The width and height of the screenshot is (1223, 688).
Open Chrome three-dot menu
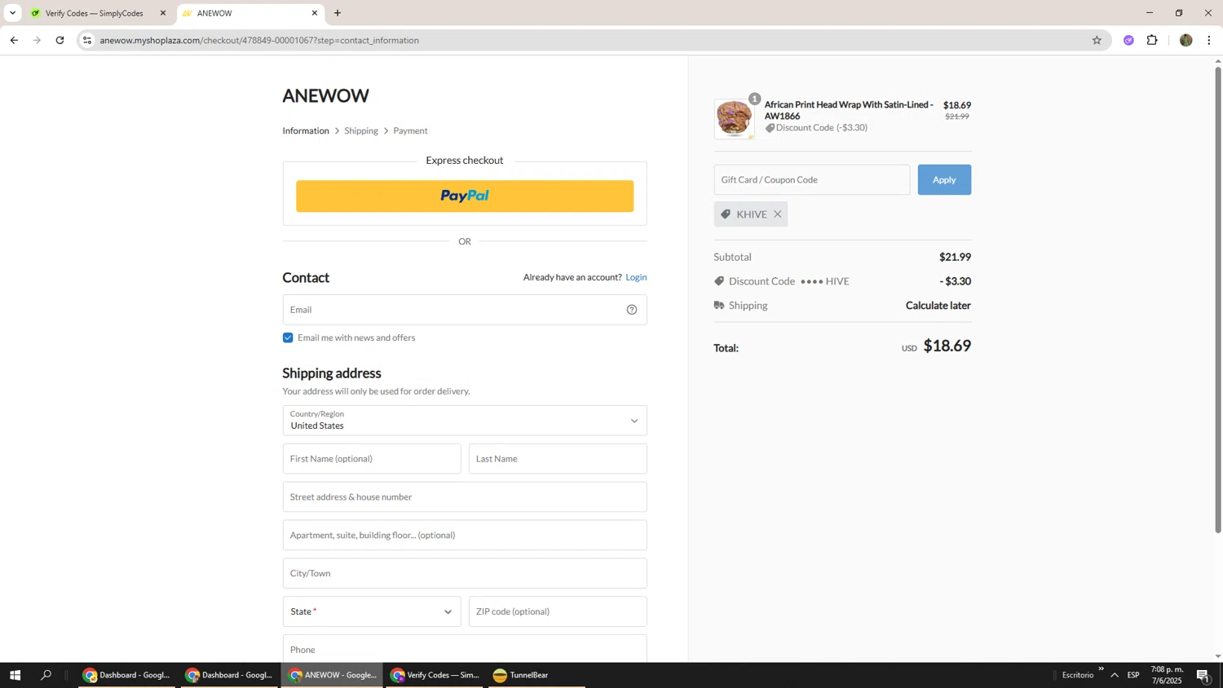coord(1209,40)
